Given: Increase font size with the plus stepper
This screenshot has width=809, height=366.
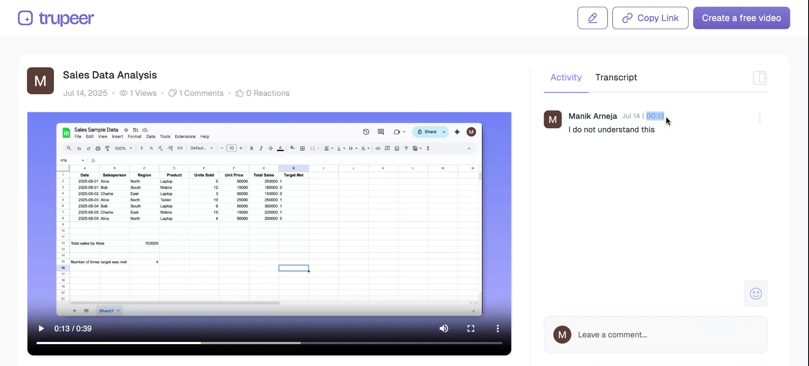Looking at the screenshot, I should pyautogui.click(x=241, y=148).
